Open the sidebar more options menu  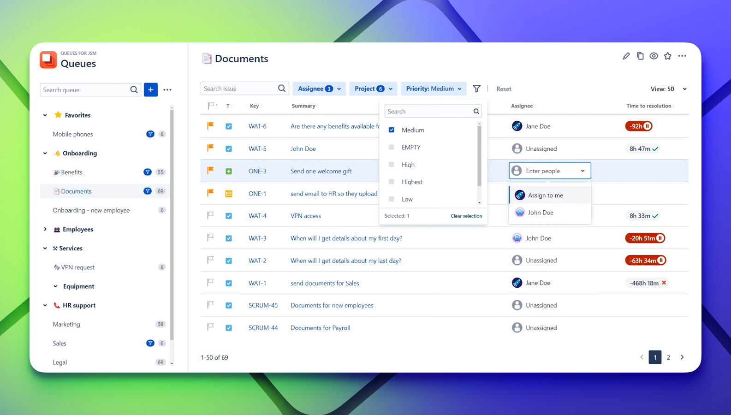click(x=167, y=90)
